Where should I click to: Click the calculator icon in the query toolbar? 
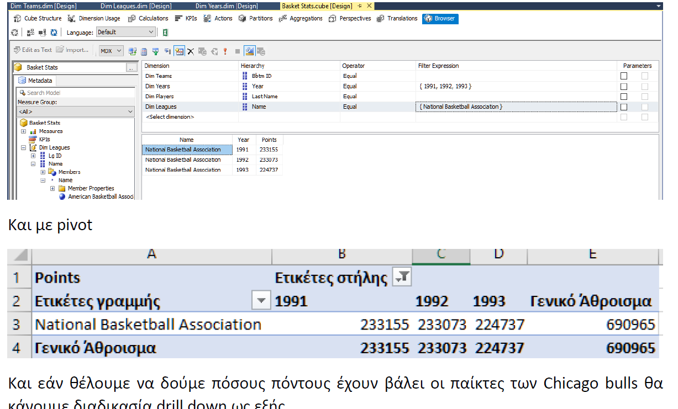[144, 51]
